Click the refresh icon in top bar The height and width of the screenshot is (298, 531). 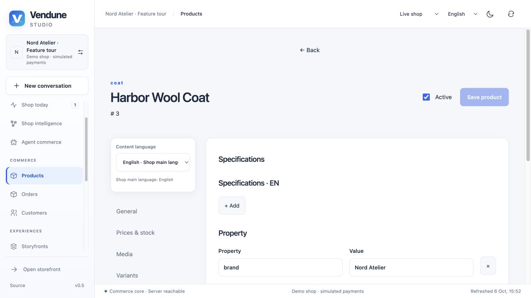(x=511, y=14)
